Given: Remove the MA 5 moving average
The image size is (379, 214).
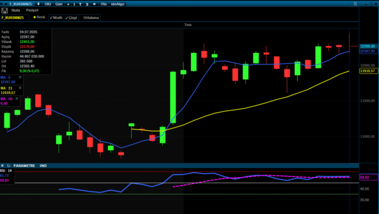Looking at the screenshot, I should pyautogui.click(x=20, y=77).
